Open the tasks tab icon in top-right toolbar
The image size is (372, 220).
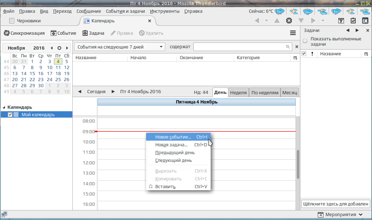[x=353, y=21]
